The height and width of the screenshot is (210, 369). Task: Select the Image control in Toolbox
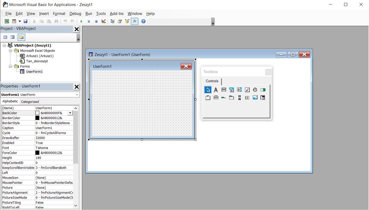[x=255, y=98]
